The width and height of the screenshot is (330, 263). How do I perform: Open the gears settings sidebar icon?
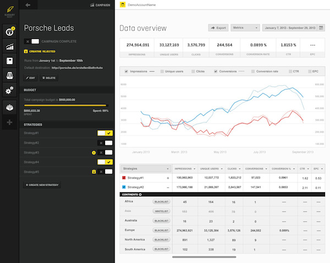9,90
